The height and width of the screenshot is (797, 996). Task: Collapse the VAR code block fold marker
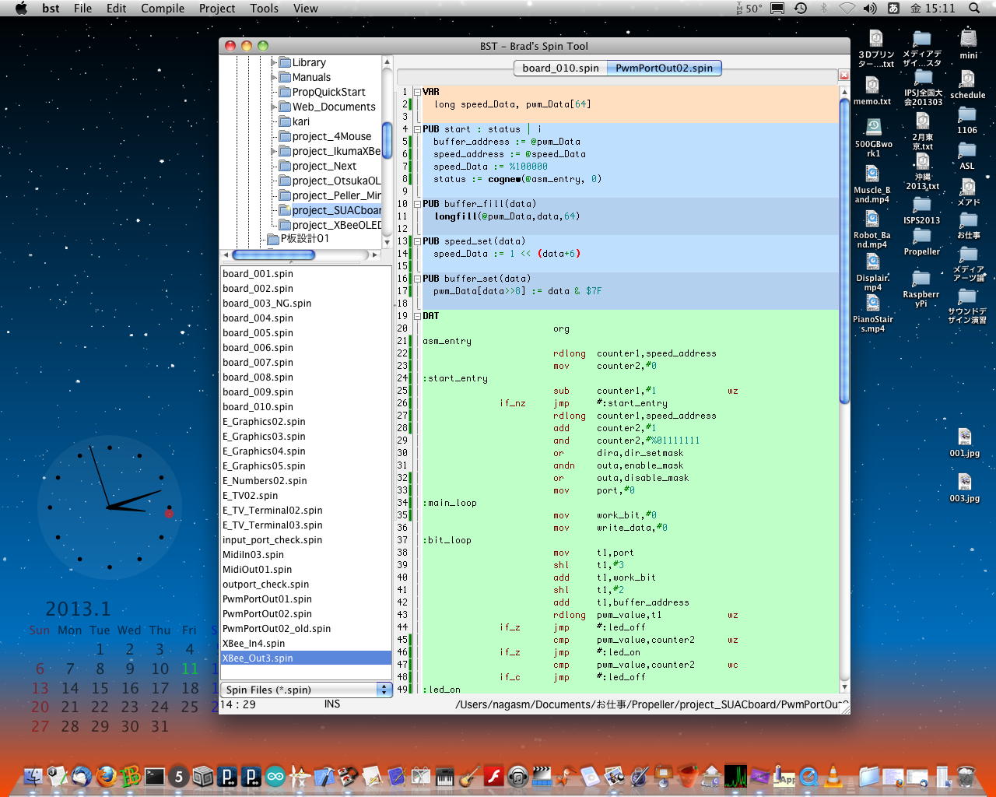click(416, 92)
